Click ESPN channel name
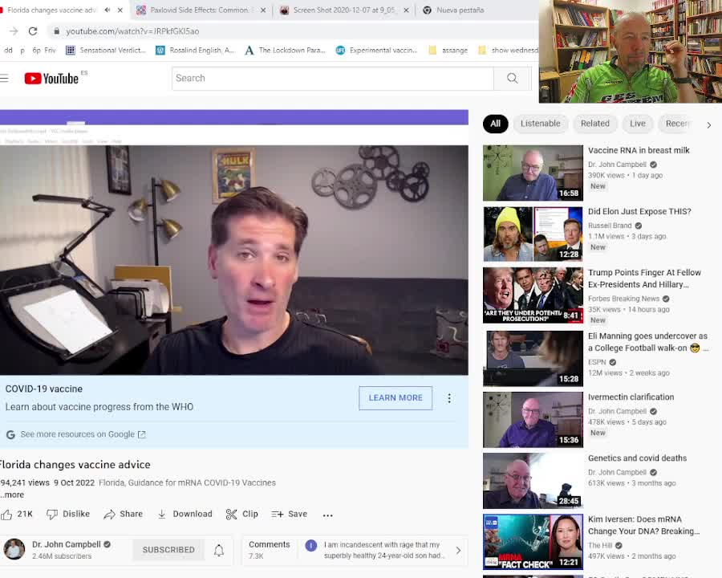 pos(597,362)
